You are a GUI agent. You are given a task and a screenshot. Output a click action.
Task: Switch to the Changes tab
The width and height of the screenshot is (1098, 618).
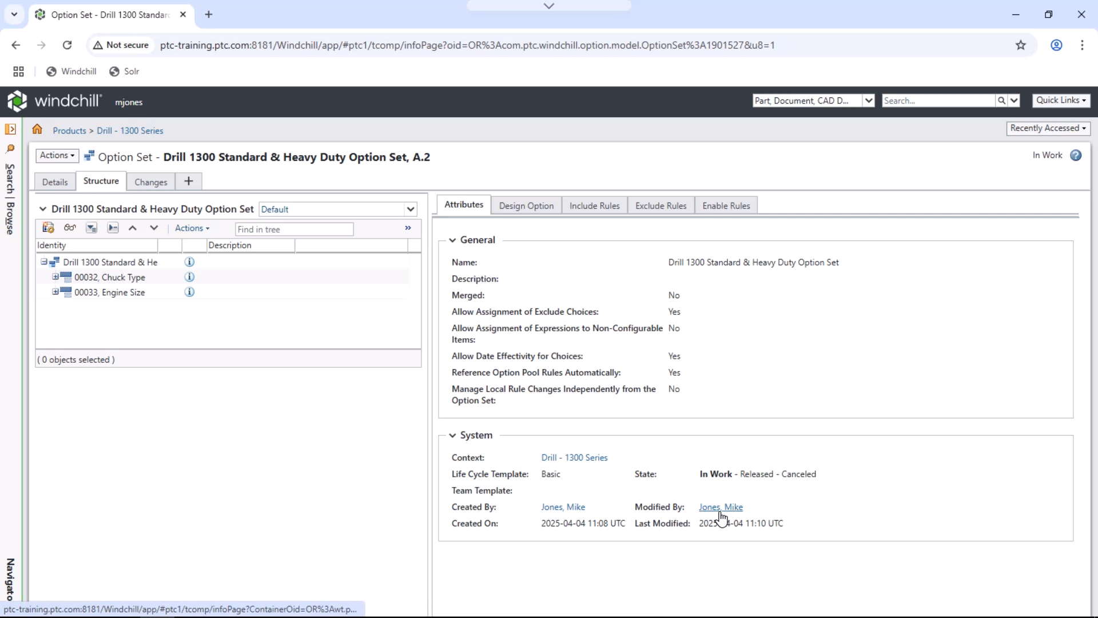coord(151,182)
